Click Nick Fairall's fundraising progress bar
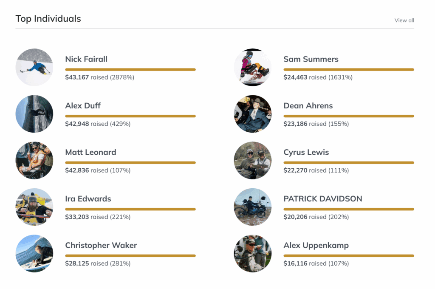 [130, 69]
